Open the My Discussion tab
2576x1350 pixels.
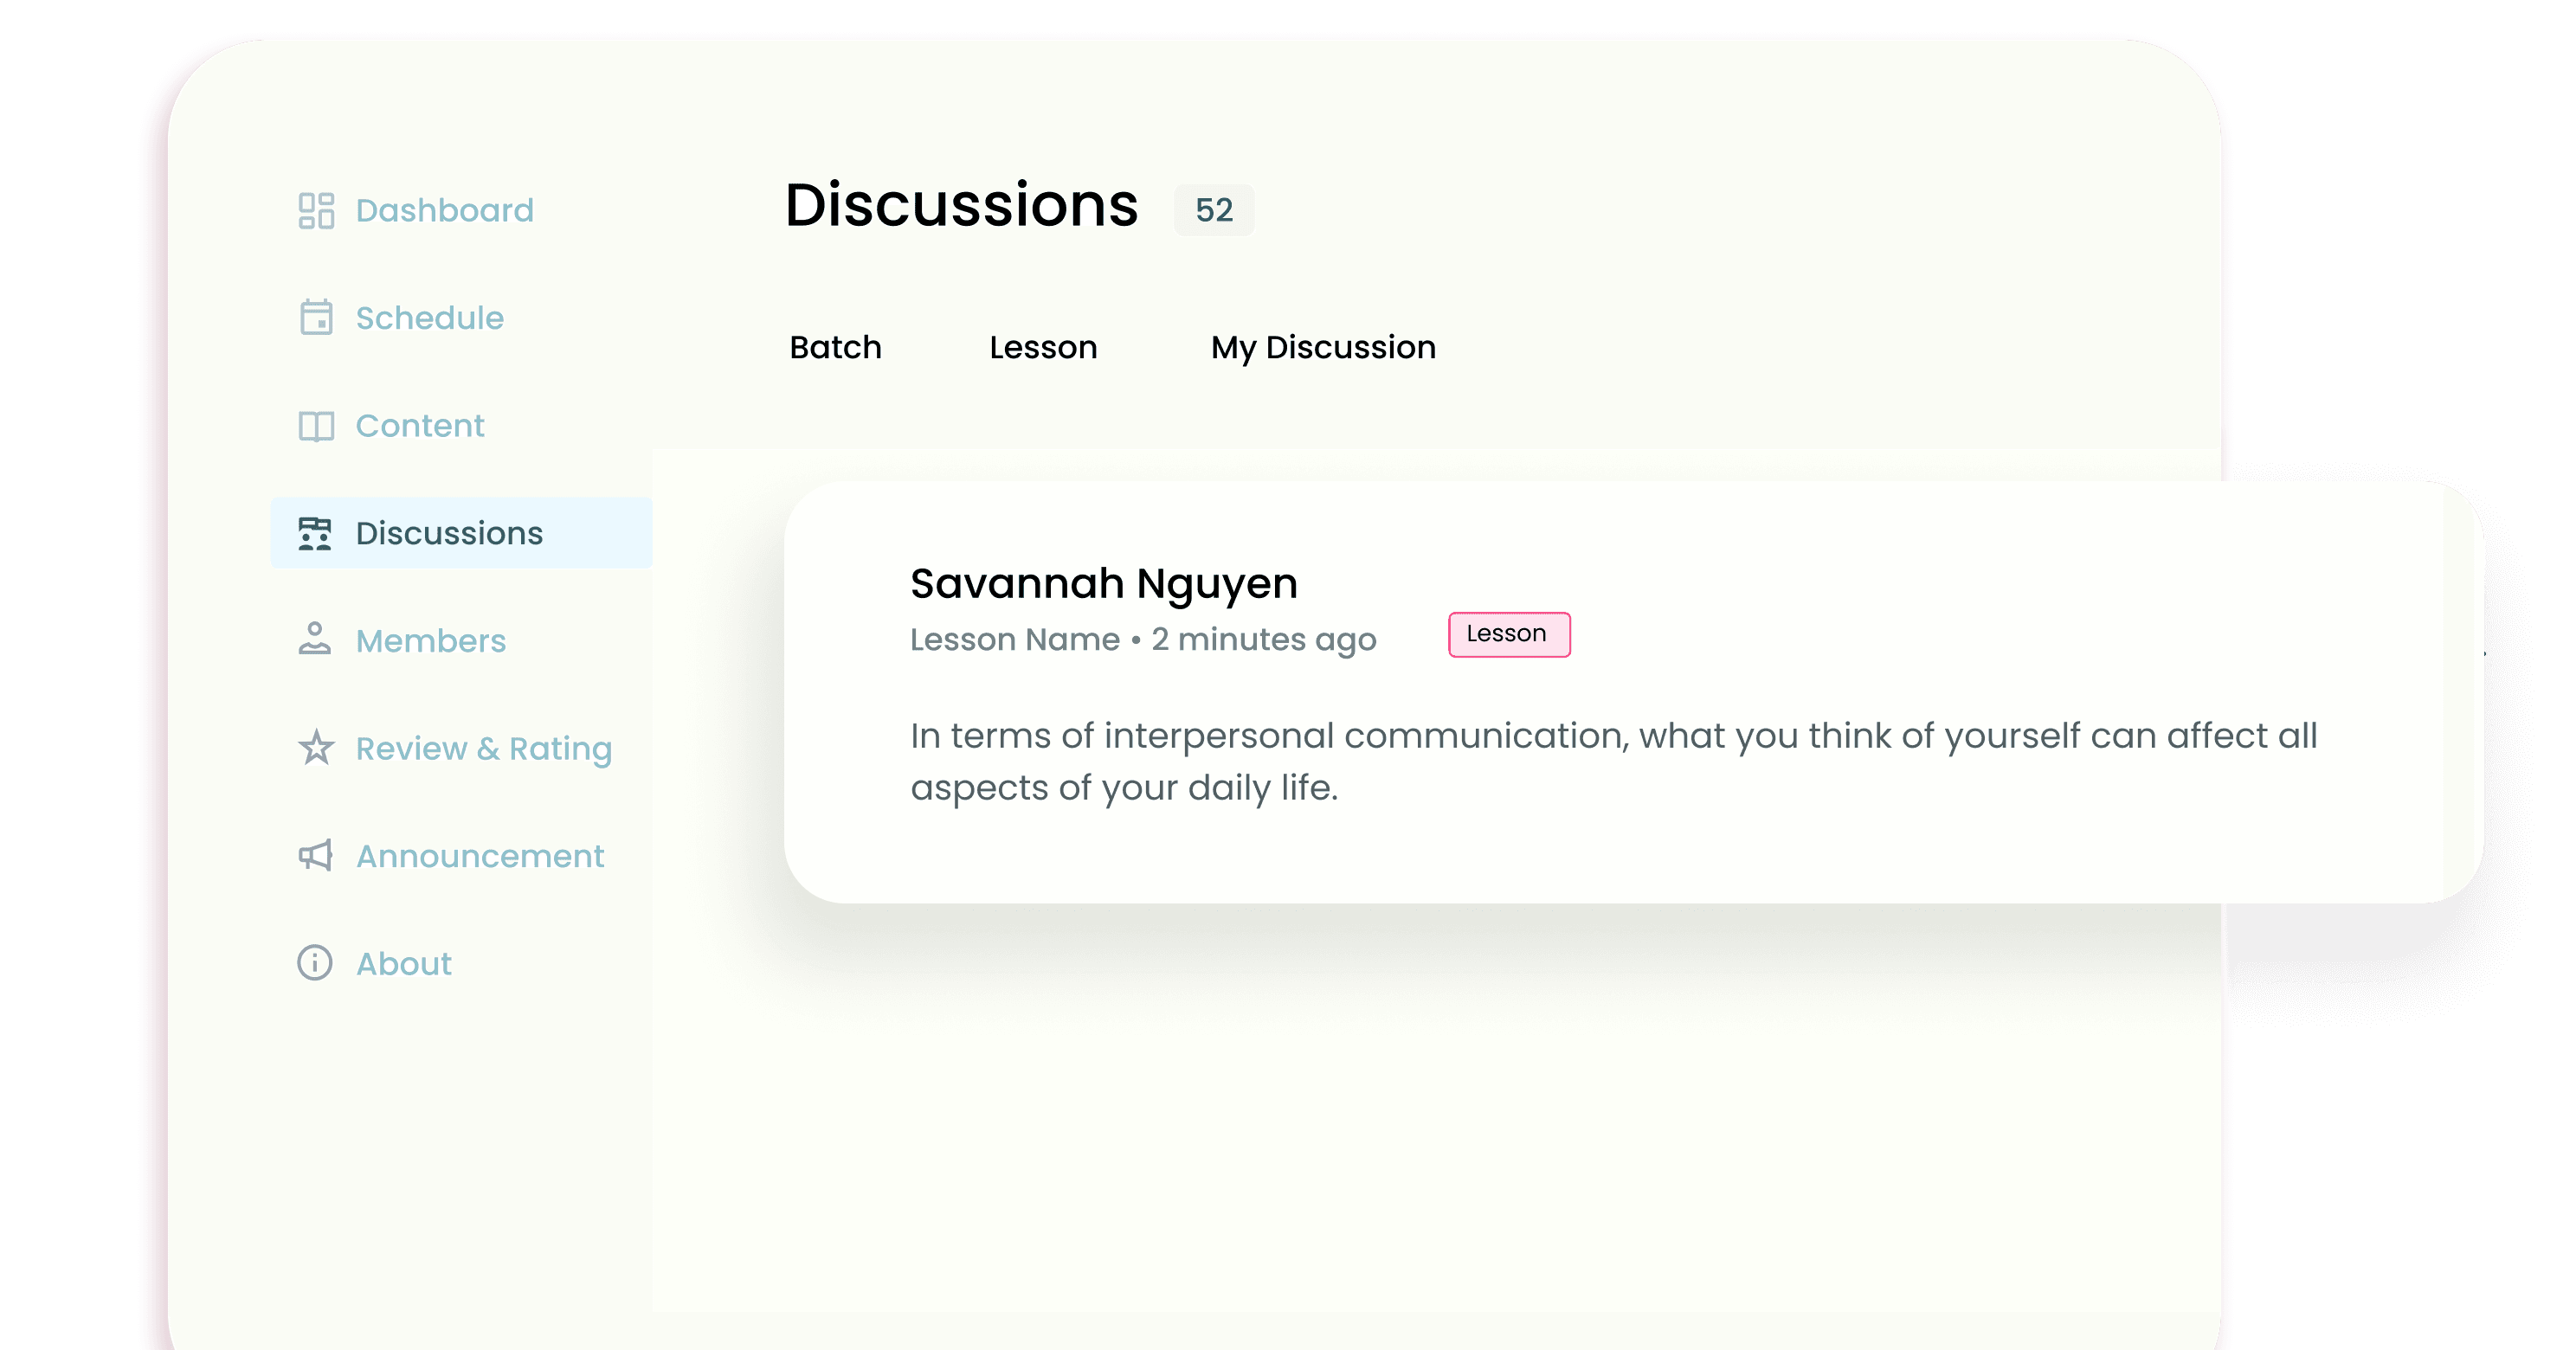1323,347
